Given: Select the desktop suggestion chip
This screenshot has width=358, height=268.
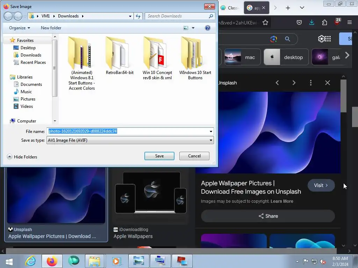Looking at the screenshot, I should 286,57.
